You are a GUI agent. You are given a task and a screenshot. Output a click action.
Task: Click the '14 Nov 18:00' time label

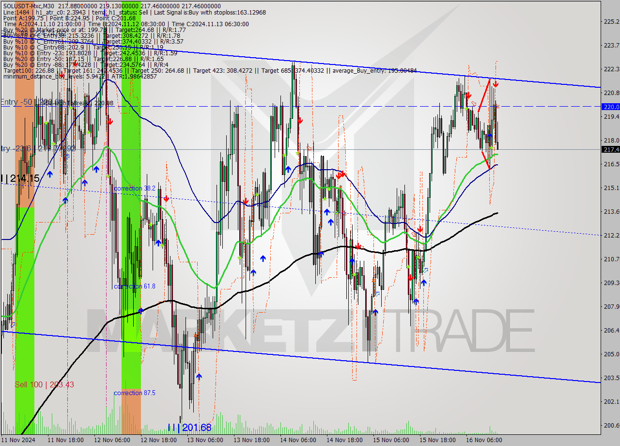(344, 440)
